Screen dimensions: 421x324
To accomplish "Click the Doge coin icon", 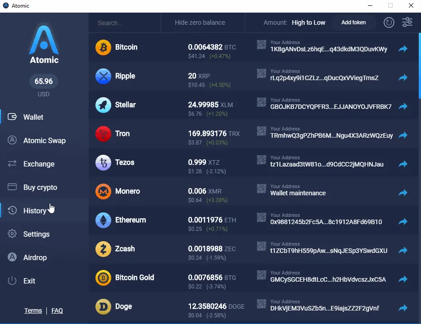I will (103, 306).
